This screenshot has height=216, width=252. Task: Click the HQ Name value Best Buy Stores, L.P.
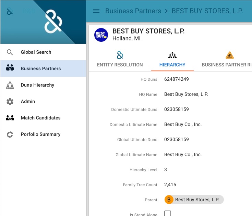point(186,94)
